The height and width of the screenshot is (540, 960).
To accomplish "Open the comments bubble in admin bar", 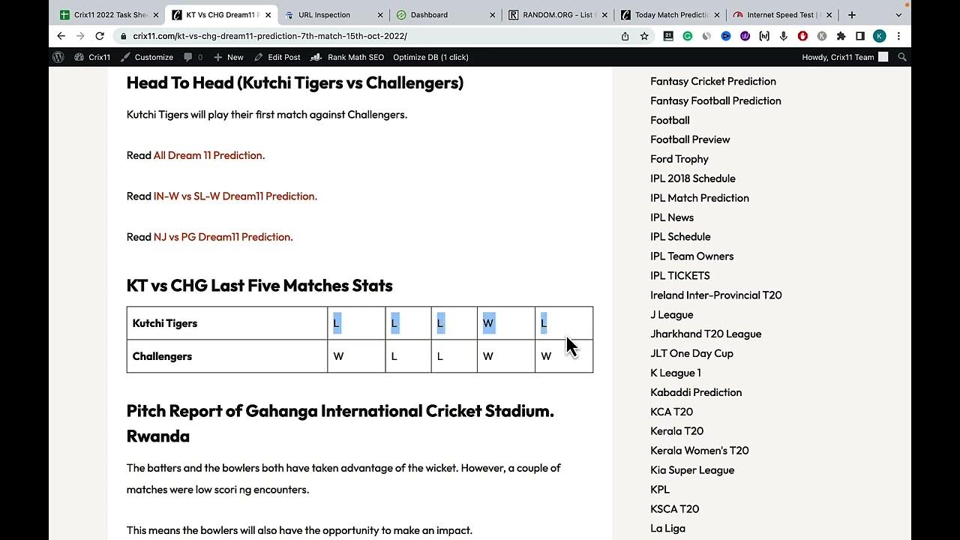I will coord(193,57).
